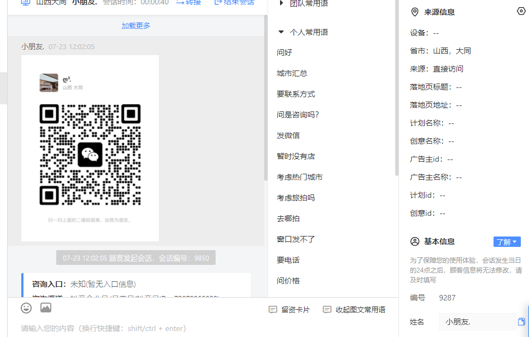The width and height of the screenshot is (529, 337).
Task: Pick the 考虑旅拍吗 quick phrase
Action: coord(296,198)
